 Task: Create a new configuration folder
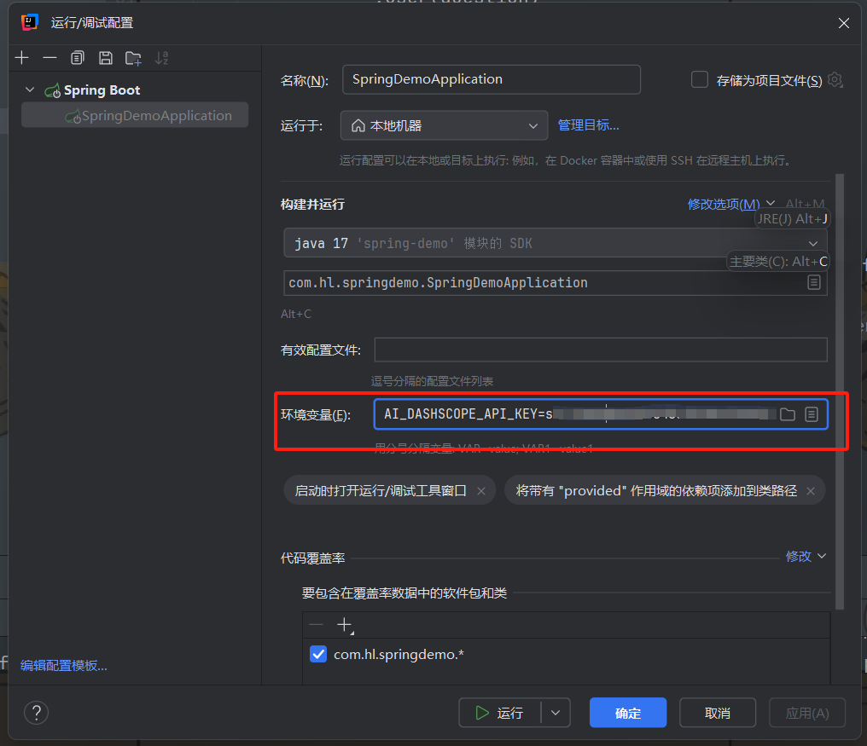[x=133, y=58]
